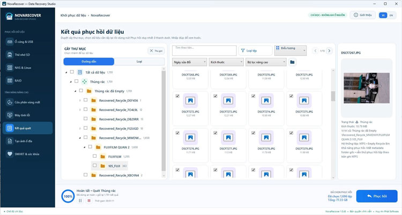Open Tạo ảnh ổ đĩa tool

tap(27, 141)
